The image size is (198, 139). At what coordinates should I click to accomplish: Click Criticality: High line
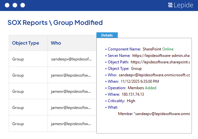pos(120,101)
